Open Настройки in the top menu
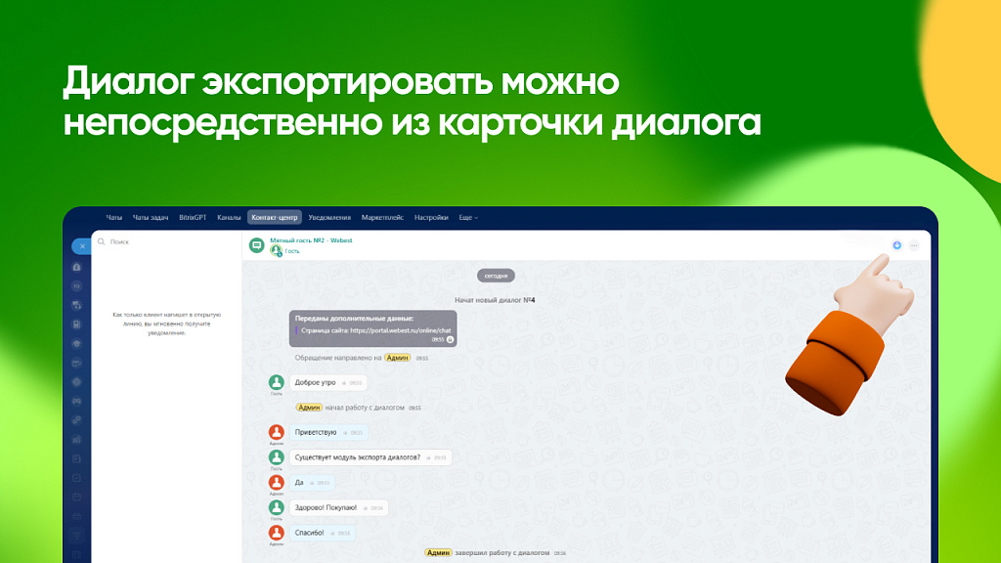The image size is (1001, 563). (x=431, y=218)
